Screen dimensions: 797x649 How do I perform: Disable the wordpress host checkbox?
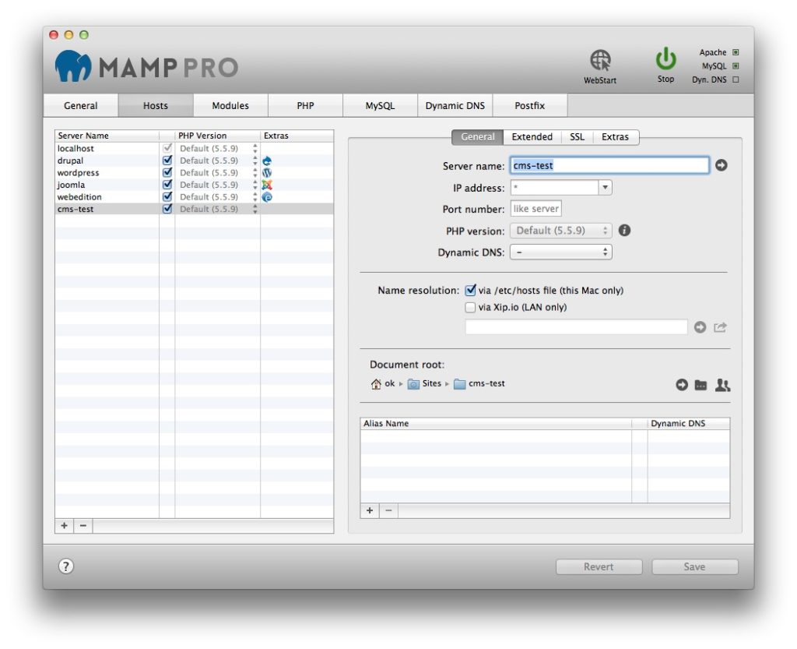coord(167,172)
